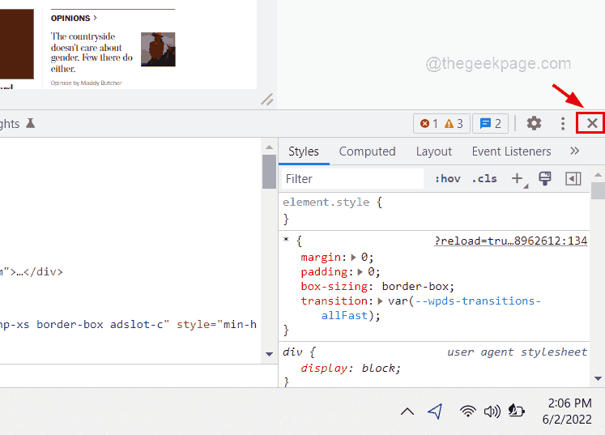605x435 pixels.
Task: Show the computed styles sidebar icon
Action: [x=573, y=178]
